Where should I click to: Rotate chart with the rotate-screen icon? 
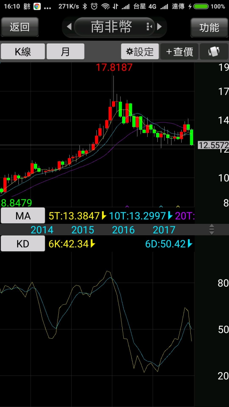[x=214, y=52]
